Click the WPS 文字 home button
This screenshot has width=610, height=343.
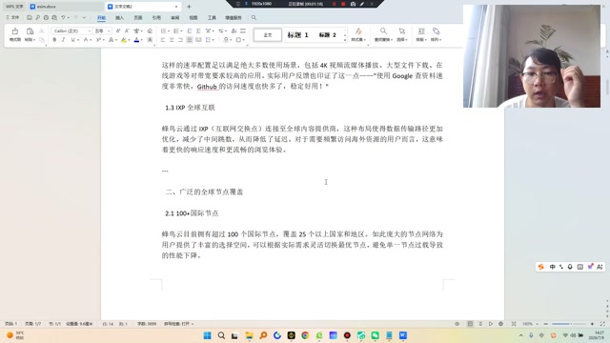pyautogui.click(x=14, y=7)
